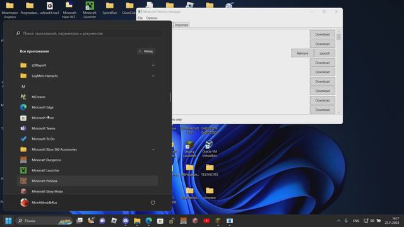Click the Windows Start button on taskbar
This screenshot has height=227, width=404.
8,221
